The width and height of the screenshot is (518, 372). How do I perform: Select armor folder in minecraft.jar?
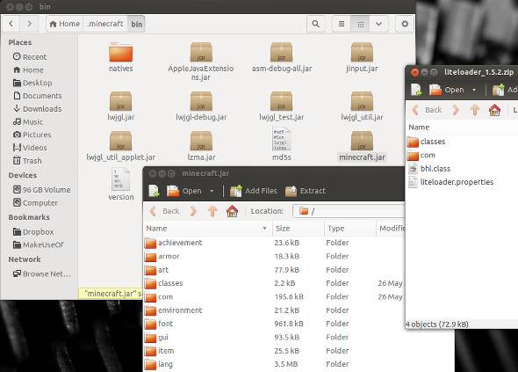pyautogui.click(x=274, y=256)
